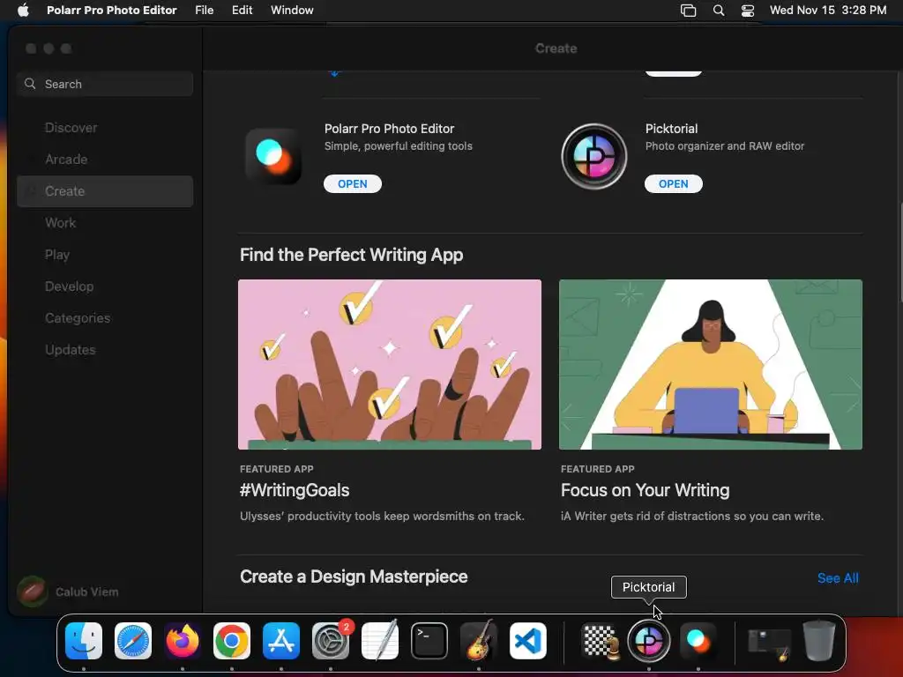Click the Search field in sidebar
The image size is (903, 677).
[x=105, y=84]
